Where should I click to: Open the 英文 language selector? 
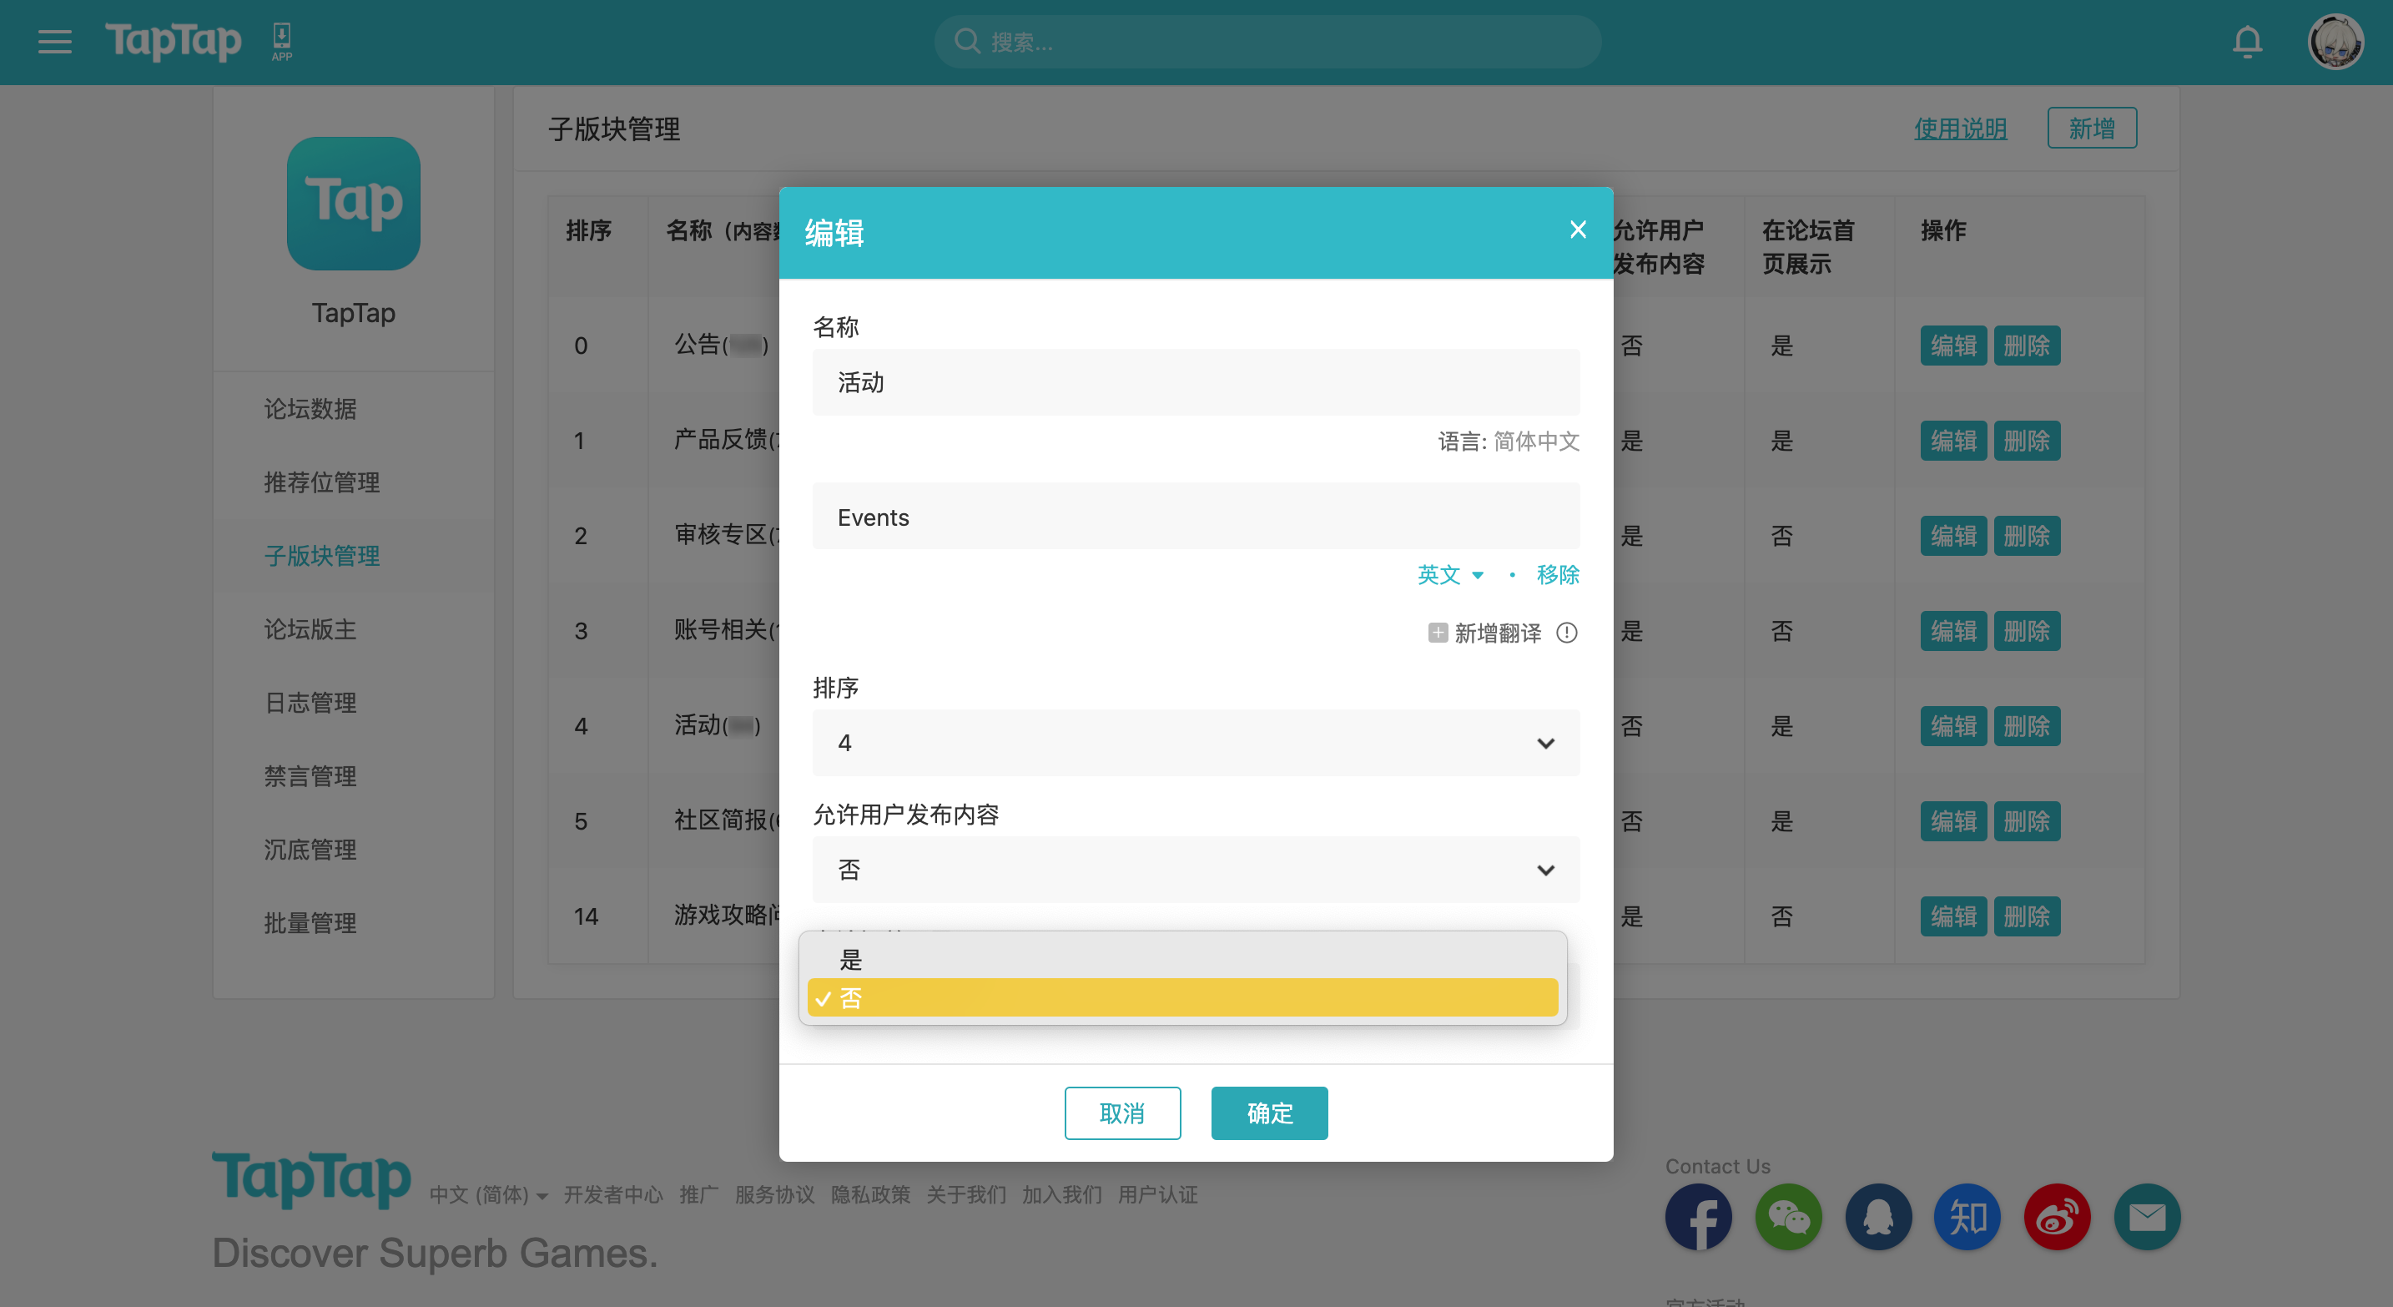coord(1449,575)
